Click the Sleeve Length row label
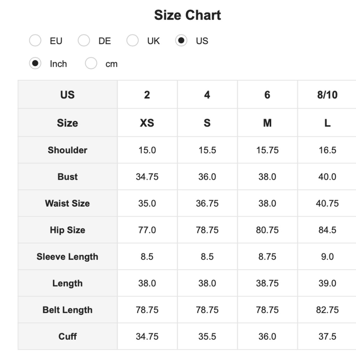Screen dimensions: 356x356 click(x=67, y=257)
